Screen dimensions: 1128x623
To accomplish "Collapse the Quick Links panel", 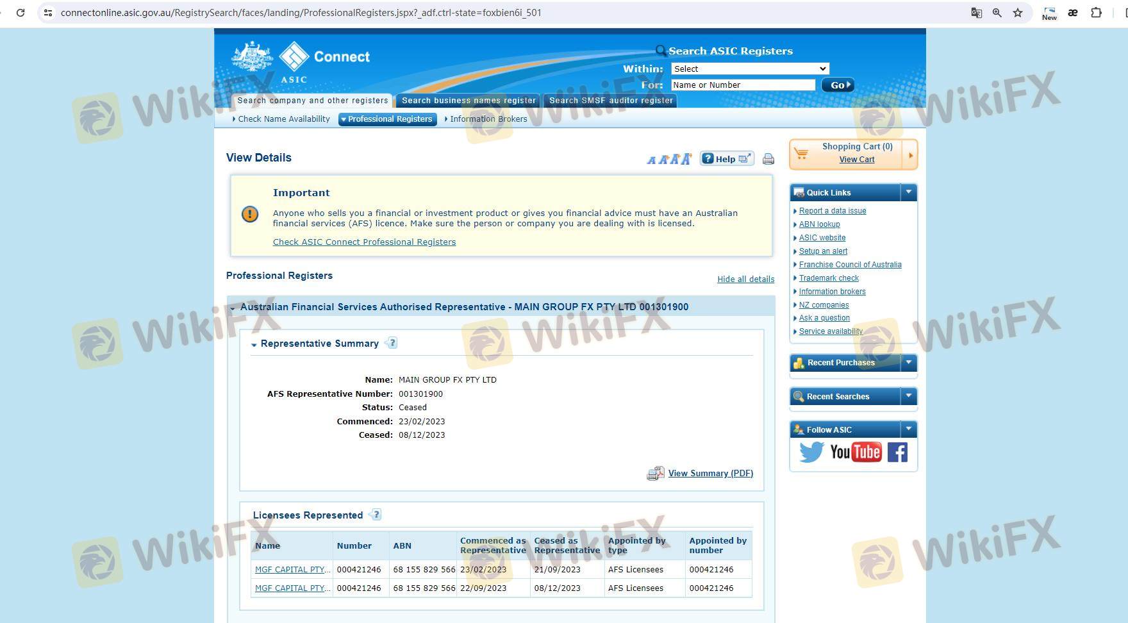I will [908, 192].
